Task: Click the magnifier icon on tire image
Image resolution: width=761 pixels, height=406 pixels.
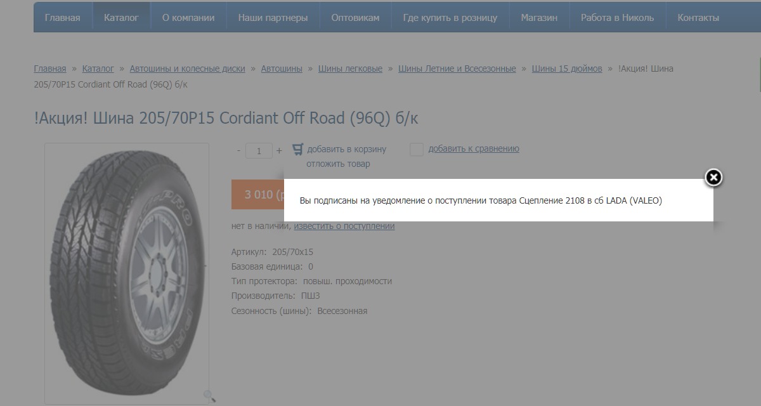Action: point(209,396)
